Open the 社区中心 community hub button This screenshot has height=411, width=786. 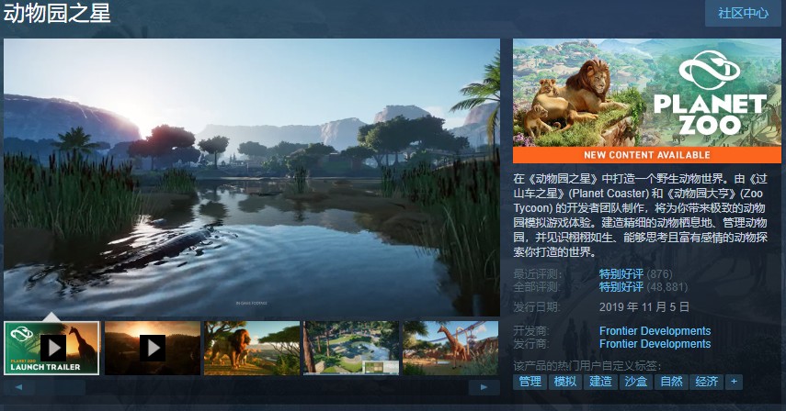744,13
